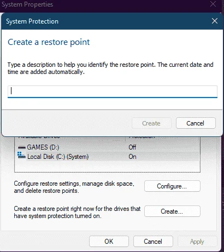Cancel the Create a restore point dialog
Screen dimensions: 224x252
(196, 123)
